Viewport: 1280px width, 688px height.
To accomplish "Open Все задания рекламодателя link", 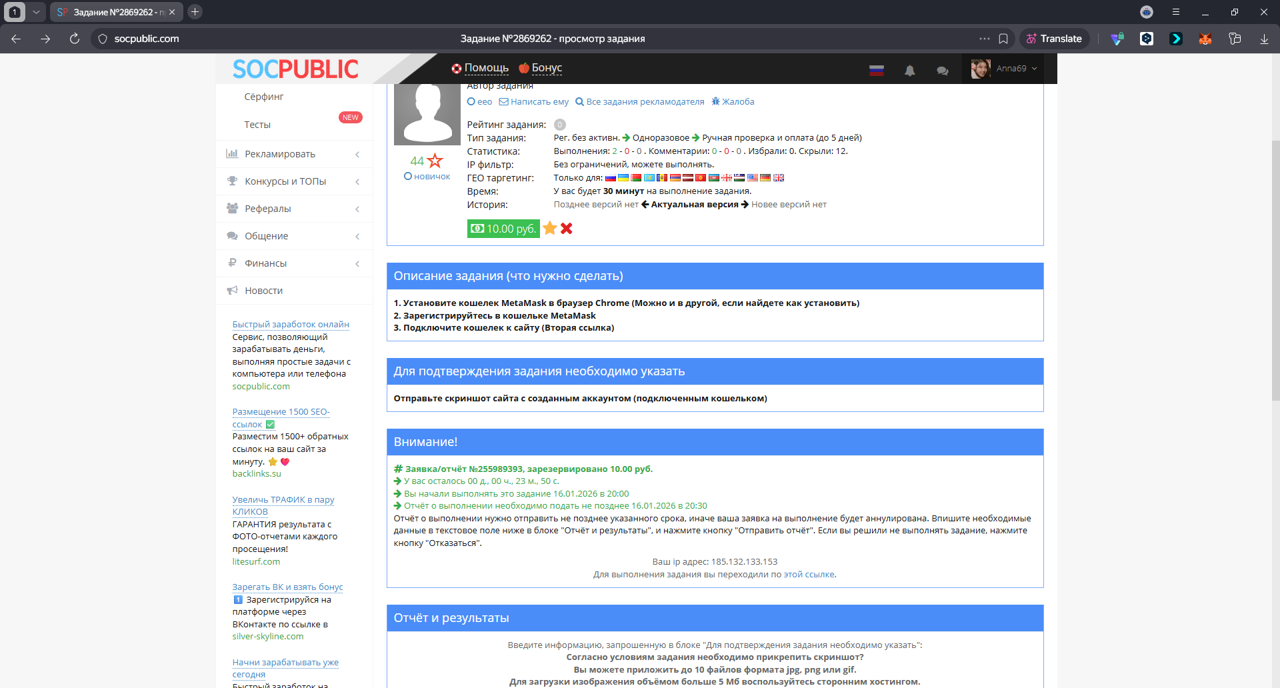I will [x=640, y=102].
